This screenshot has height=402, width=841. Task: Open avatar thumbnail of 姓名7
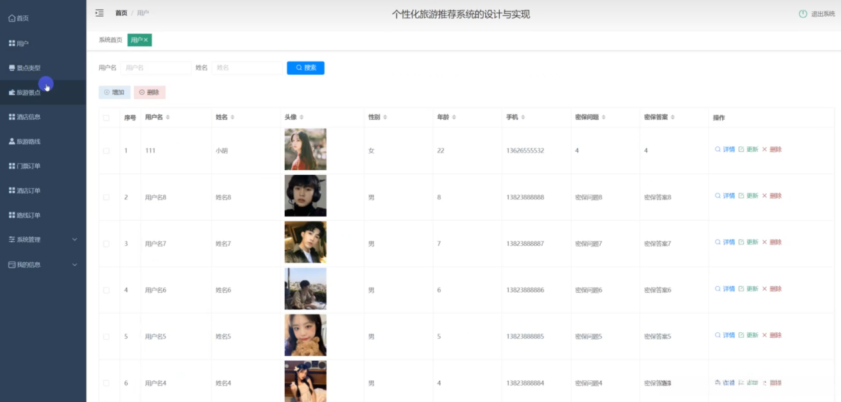tap(305, 242)
